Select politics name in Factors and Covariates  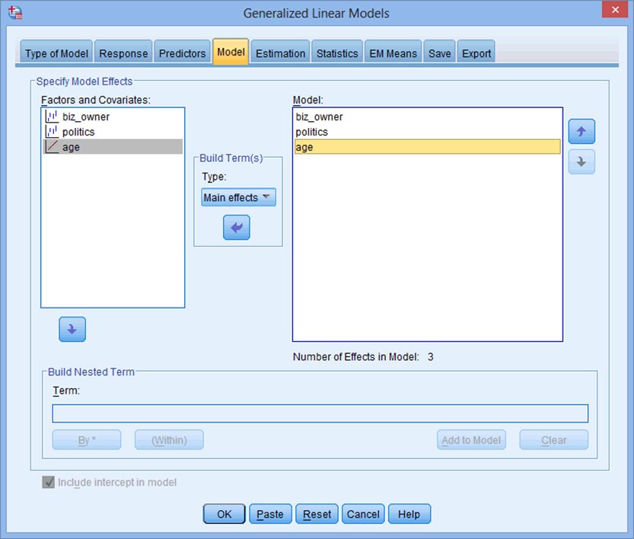click(78, 132)
